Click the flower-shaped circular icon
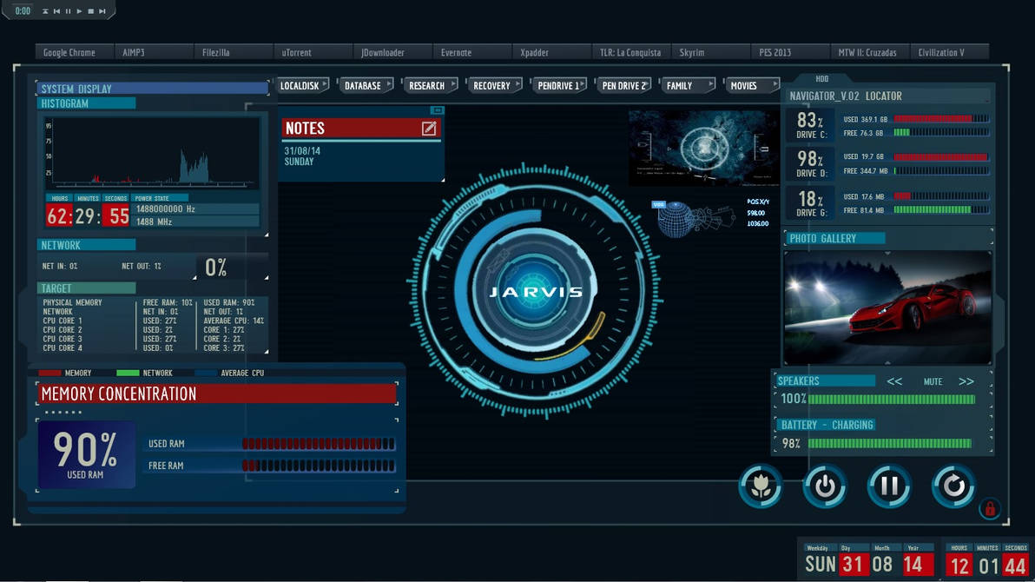The height and width of the screenshot is (582, 1035). [x=760, y=486]
